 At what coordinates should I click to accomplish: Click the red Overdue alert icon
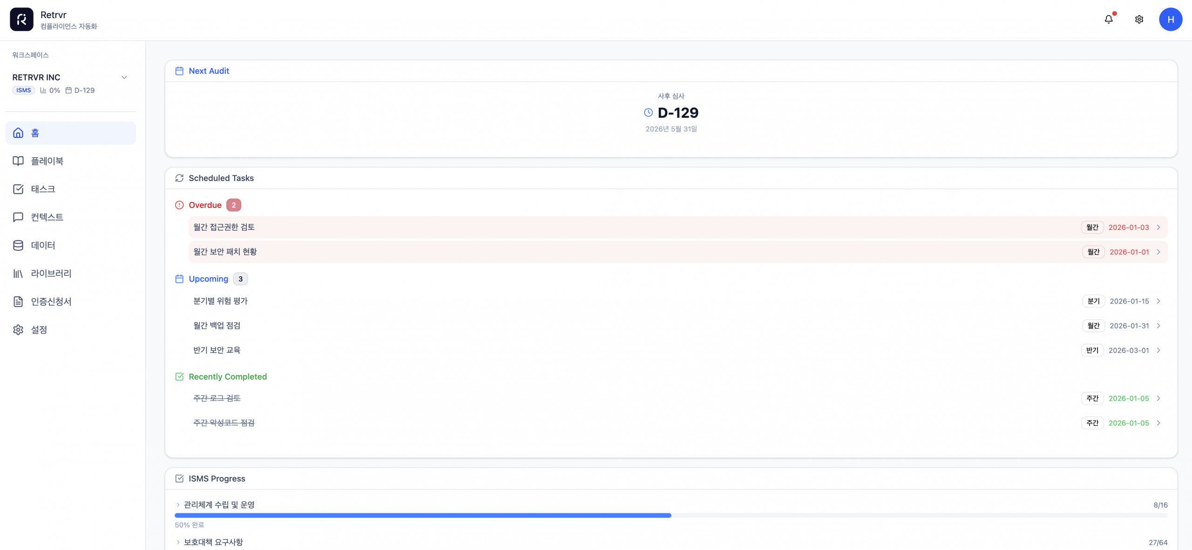[x=179, y=205]
